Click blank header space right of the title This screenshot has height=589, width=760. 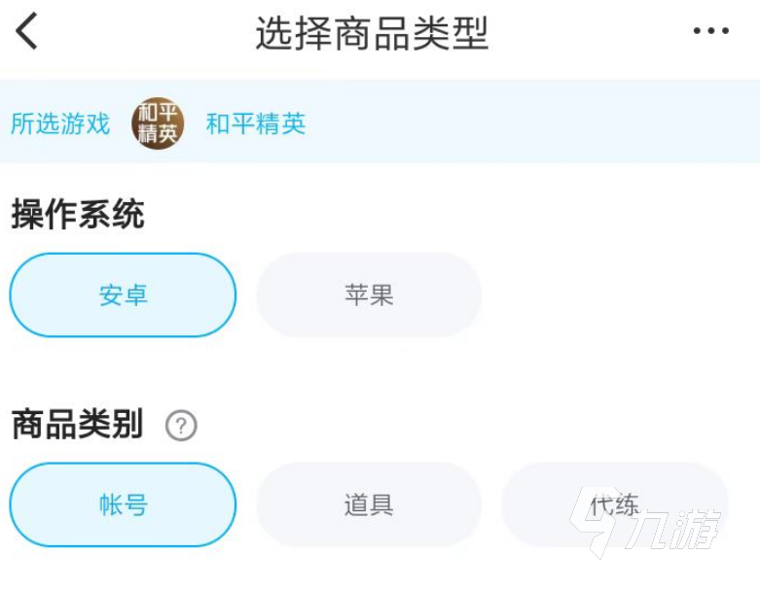pyautogui.click(x=594, y=34)
